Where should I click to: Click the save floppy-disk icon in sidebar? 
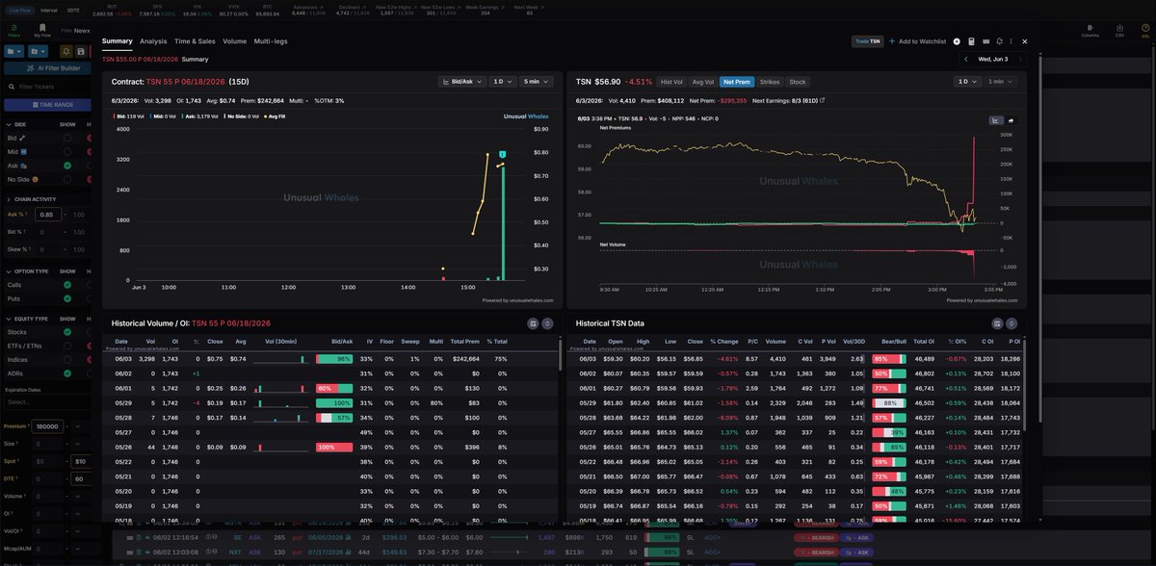[81, 51]
